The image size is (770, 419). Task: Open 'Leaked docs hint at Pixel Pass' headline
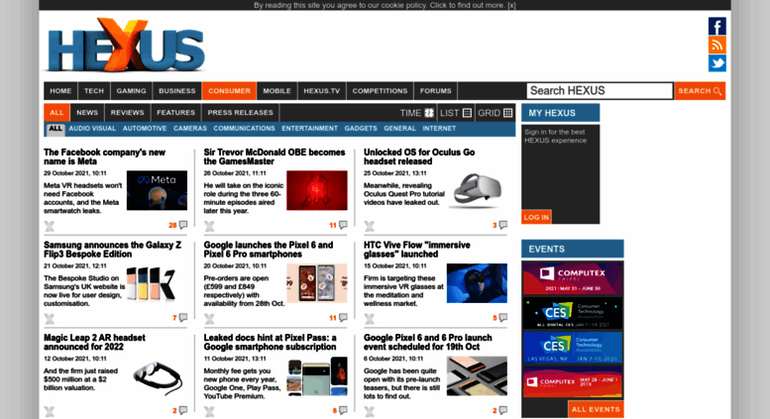(x=271, y=343)
